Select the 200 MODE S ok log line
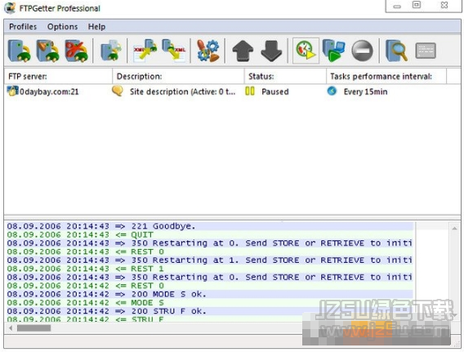The image size is (464, 352). click(209, 294)
